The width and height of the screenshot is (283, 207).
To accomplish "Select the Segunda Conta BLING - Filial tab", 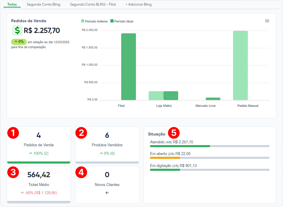I will pos(93,5).
